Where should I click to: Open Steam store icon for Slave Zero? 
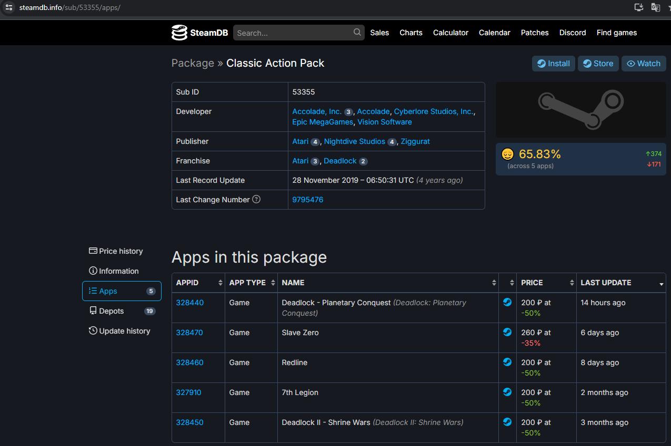[x=507, y=332]
